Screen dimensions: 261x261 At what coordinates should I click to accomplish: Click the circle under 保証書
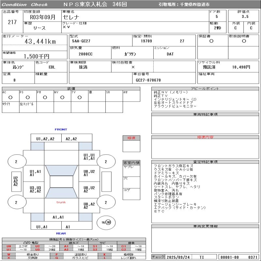pyautogui.click(x=211, y=41)
